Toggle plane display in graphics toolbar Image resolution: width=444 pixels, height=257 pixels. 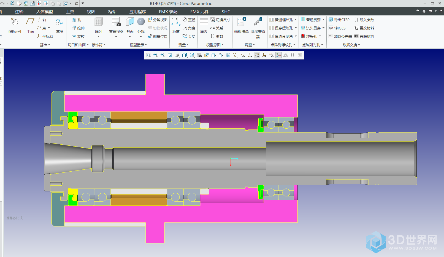coord(243,55)
